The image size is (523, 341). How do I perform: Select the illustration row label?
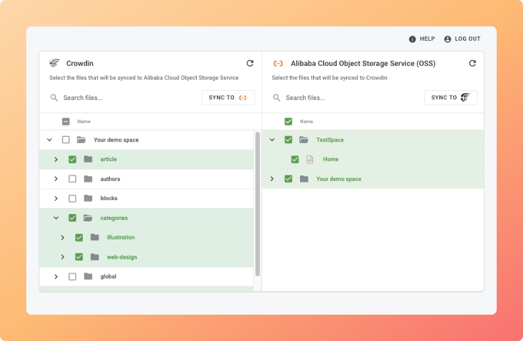[x=121, y=237]
